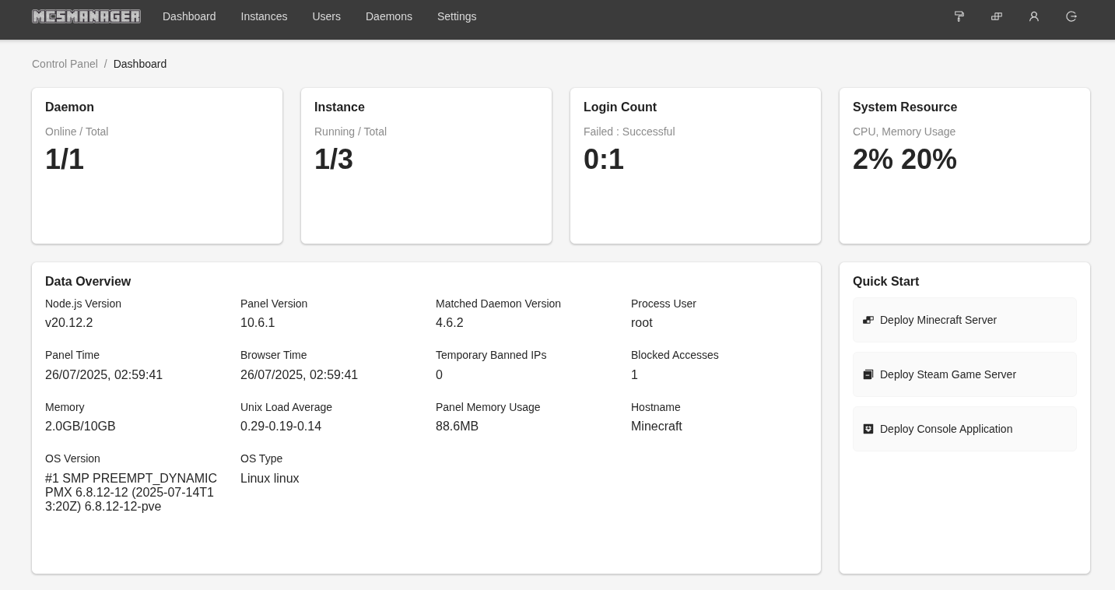Image resolution: width=1115 pixels, height=590 pixels.
Task: Click the Online / Total label
Action: pos(76,132)
